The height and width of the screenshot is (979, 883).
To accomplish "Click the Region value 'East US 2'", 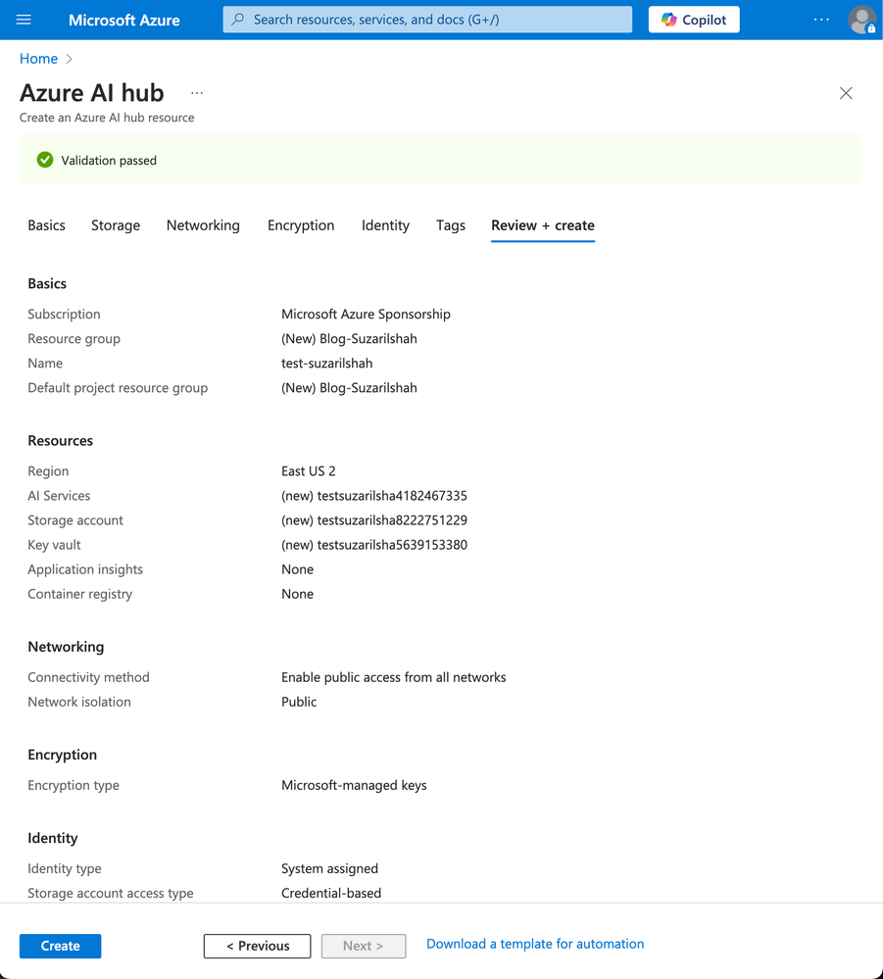I will click(x=309, y=471).
